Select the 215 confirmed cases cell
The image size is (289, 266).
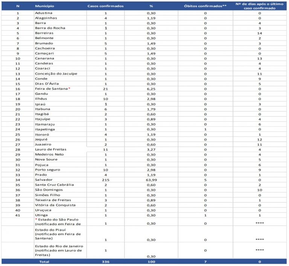(106, 180)
